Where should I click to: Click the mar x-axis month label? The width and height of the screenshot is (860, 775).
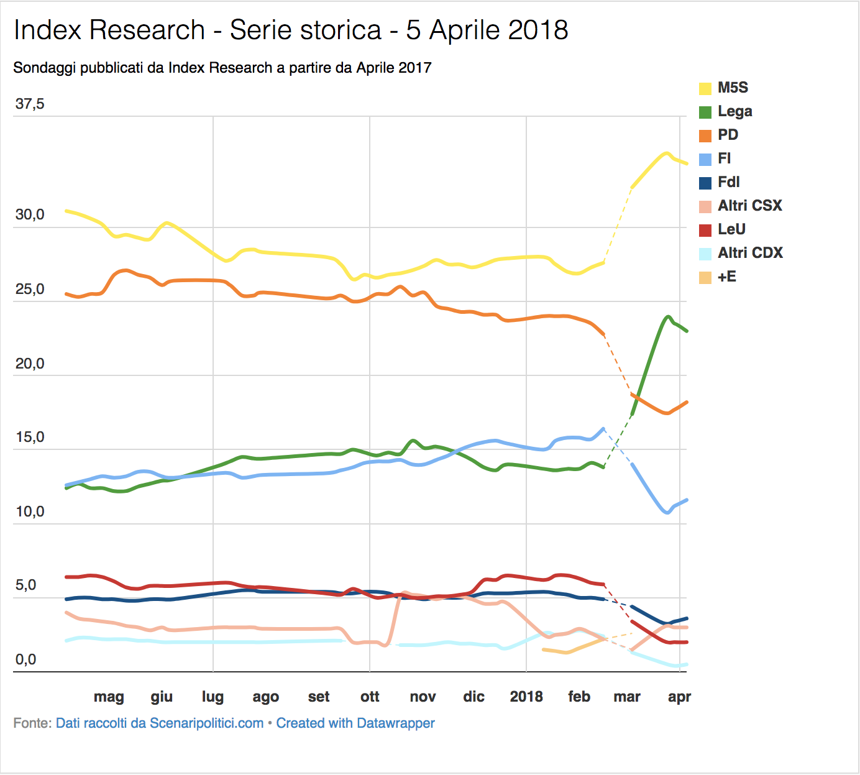[x=627, y=697]
